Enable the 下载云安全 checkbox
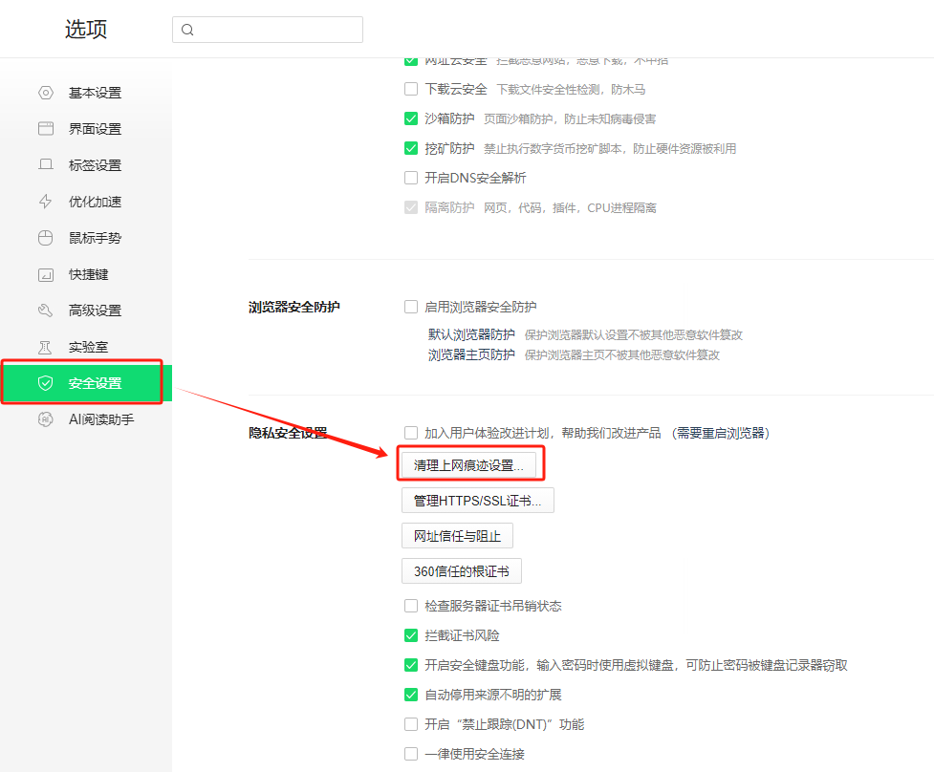934x772 pixels. [411, 90]
